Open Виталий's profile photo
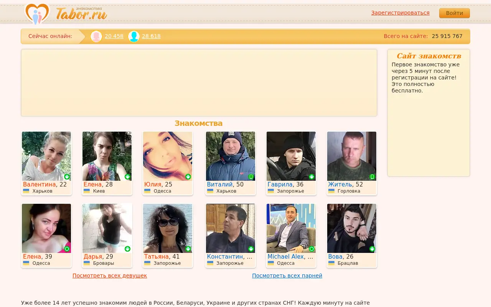This screenshot has width=491, height=307. pyautogui.click(x=231, y=156)
